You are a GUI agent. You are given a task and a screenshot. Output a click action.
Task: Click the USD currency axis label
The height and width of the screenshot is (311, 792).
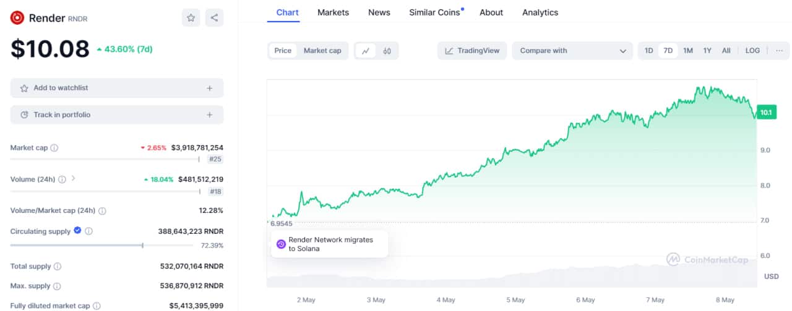[x=772, y=276]
